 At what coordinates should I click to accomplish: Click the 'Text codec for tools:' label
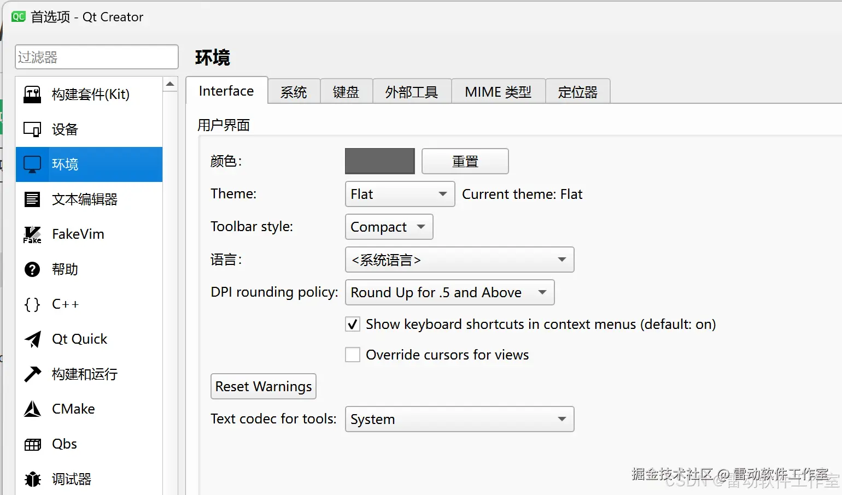[x=274, y=419]
